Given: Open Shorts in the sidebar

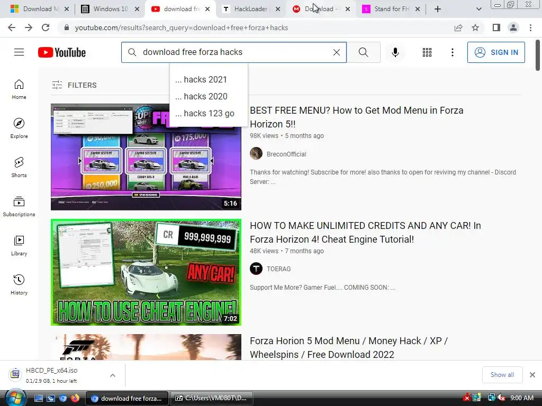Looking at the screenshot, I should (19, 167).
